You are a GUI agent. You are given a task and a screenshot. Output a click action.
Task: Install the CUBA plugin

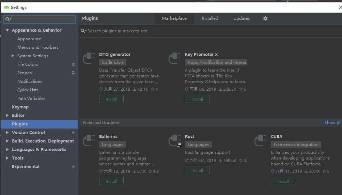click(283, 181)
